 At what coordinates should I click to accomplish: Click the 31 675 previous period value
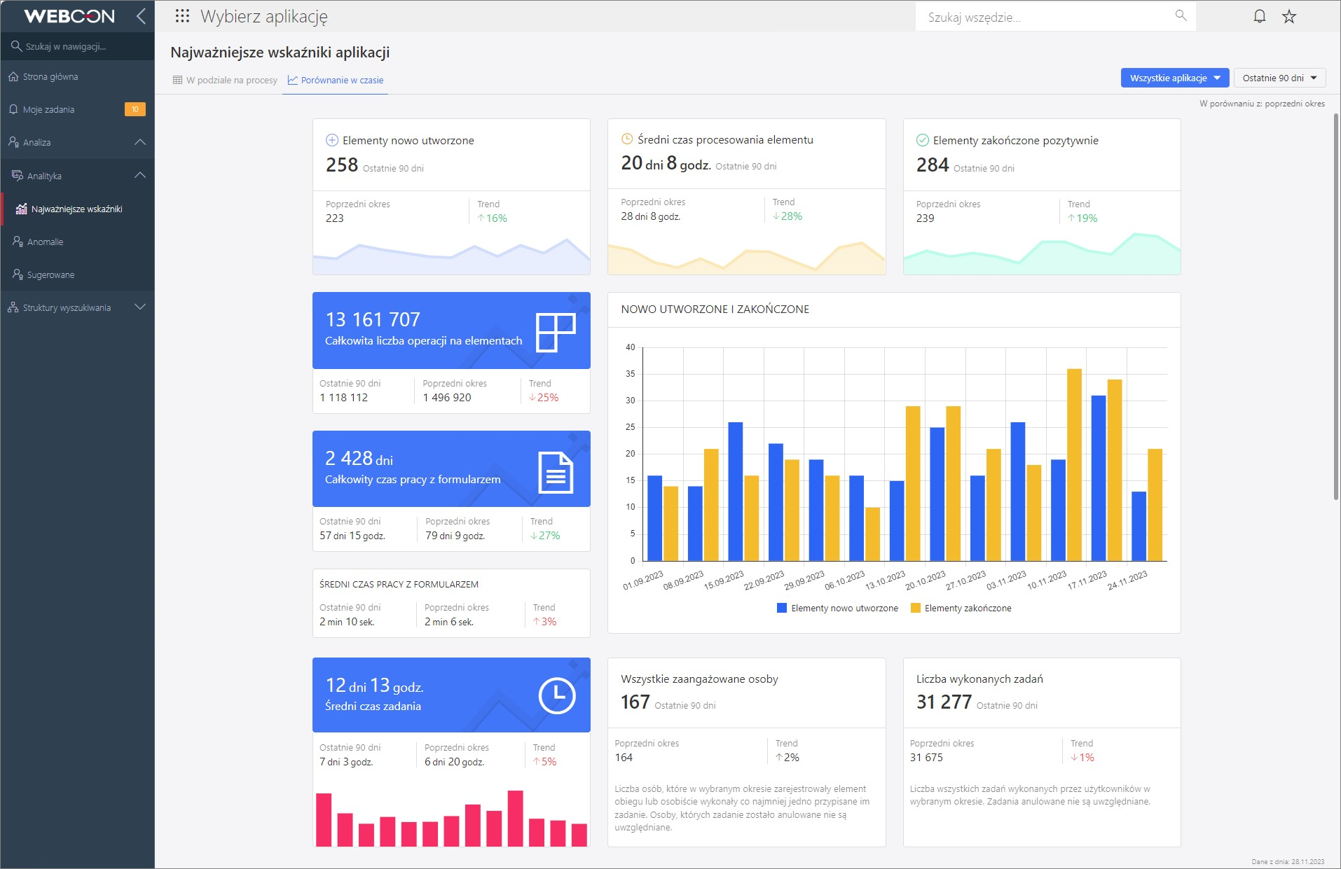pos(926,757)
